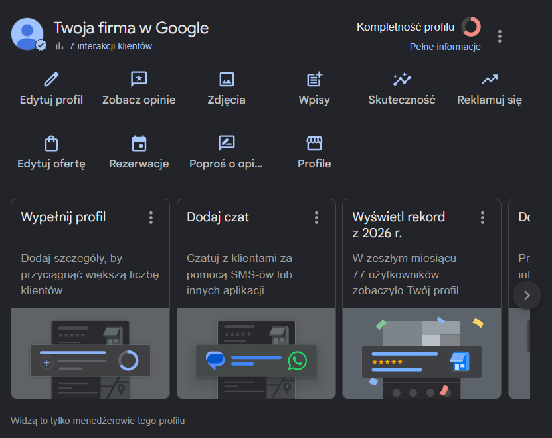
Task: Click the bar chart icon beside interactions
Action: click(x=60, y=46)
